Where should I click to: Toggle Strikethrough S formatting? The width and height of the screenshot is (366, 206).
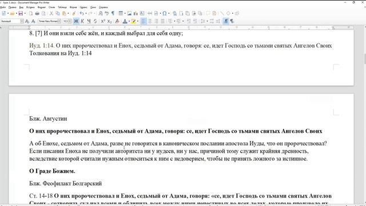point(96,21)
